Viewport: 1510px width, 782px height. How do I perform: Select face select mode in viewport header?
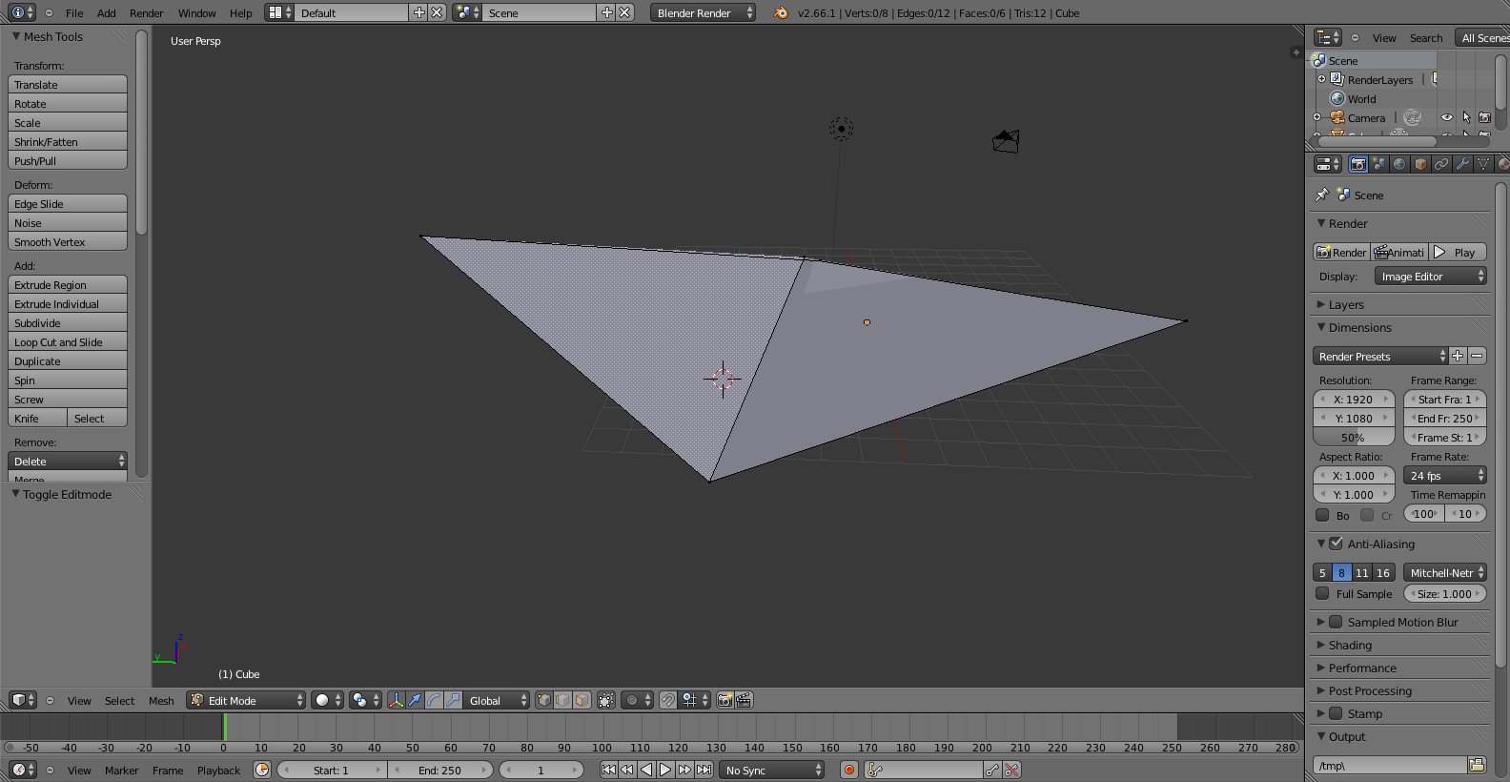pos(582,700)
